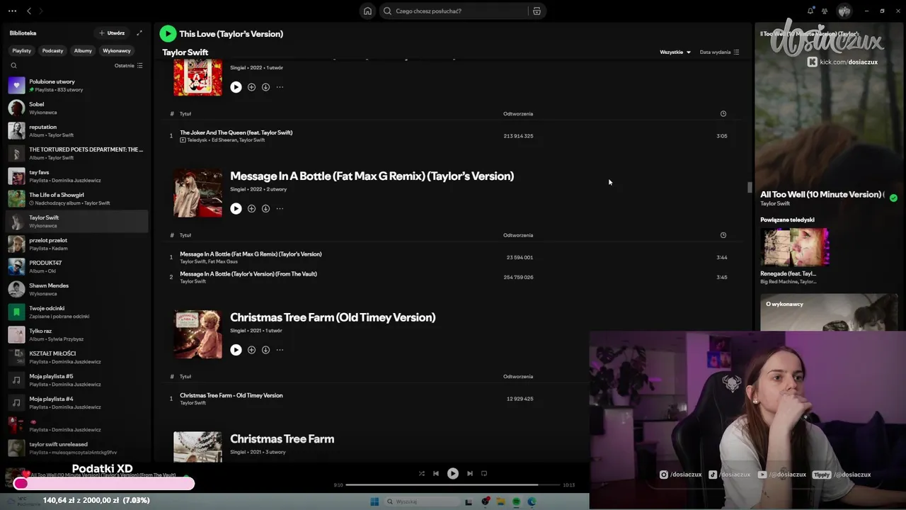The height and width of the screenshot is (510, 906).
Task: Go back with the left arrow
Action: [x=29, y=11]
